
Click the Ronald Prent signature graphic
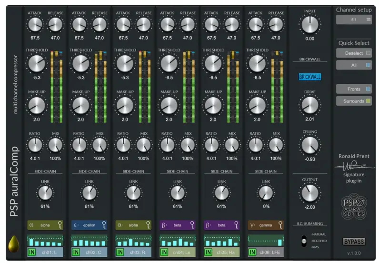click(354, 166)
